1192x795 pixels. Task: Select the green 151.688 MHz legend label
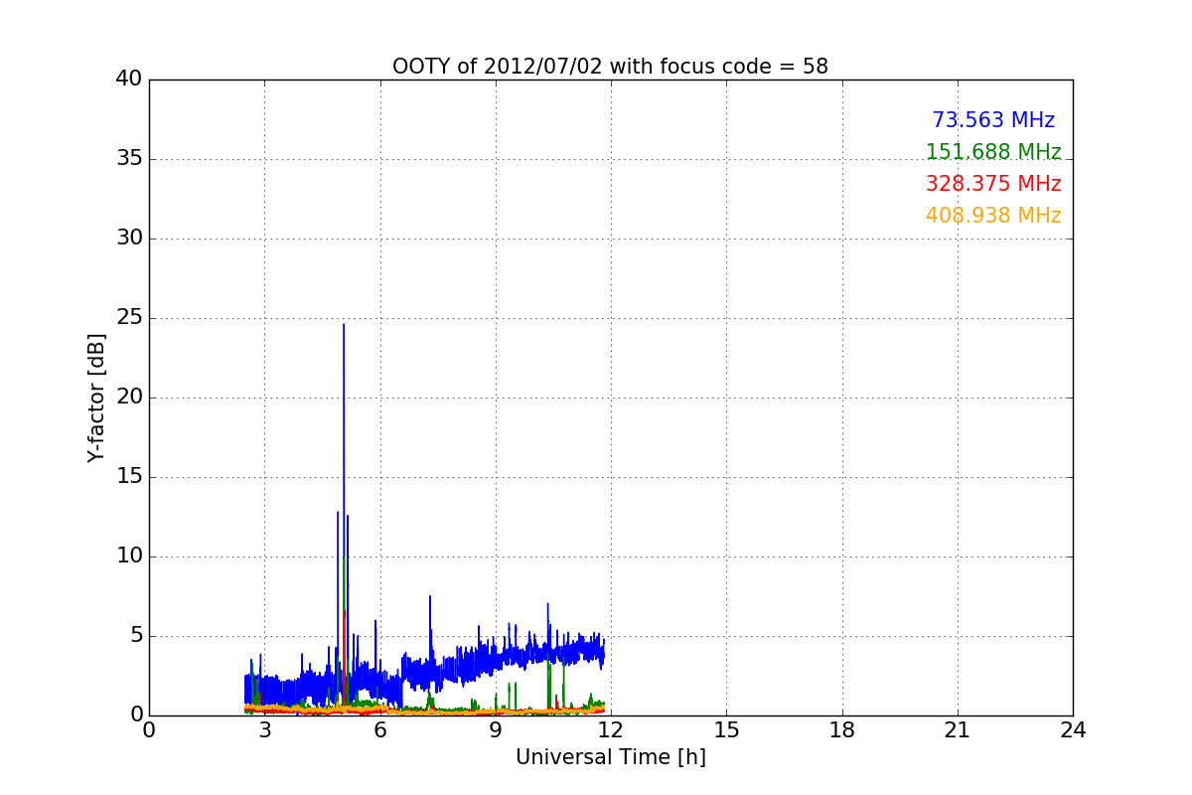coord(993,152)
